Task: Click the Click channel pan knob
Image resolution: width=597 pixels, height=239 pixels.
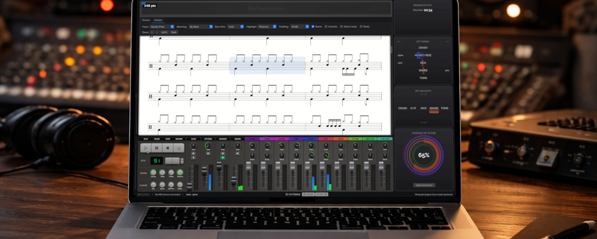Action: click(194, 145)
